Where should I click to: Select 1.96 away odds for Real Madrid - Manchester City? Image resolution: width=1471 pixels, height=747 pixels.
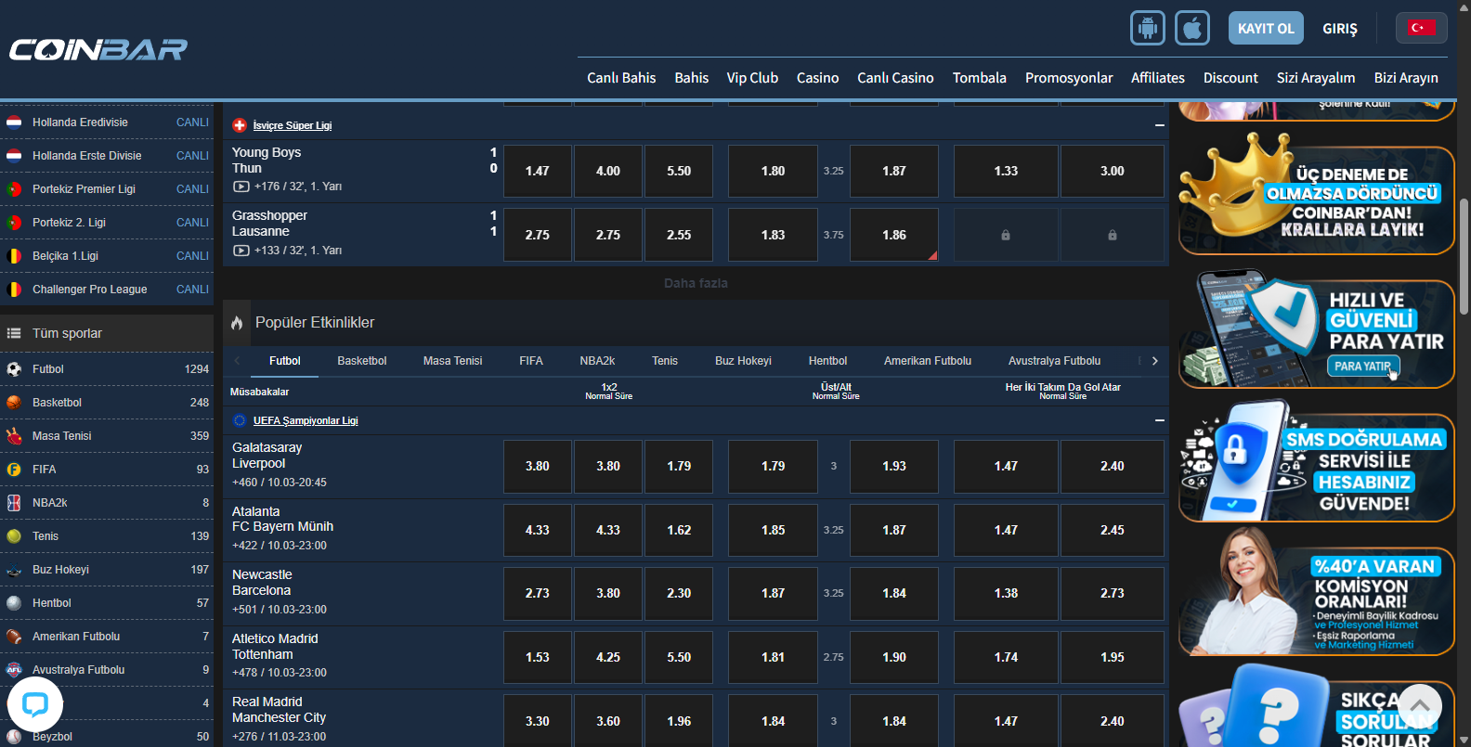pos(679,721)
